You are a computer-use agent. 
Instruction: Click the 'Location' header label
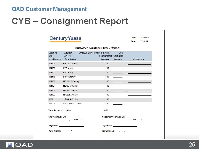(x=53, y=53)
